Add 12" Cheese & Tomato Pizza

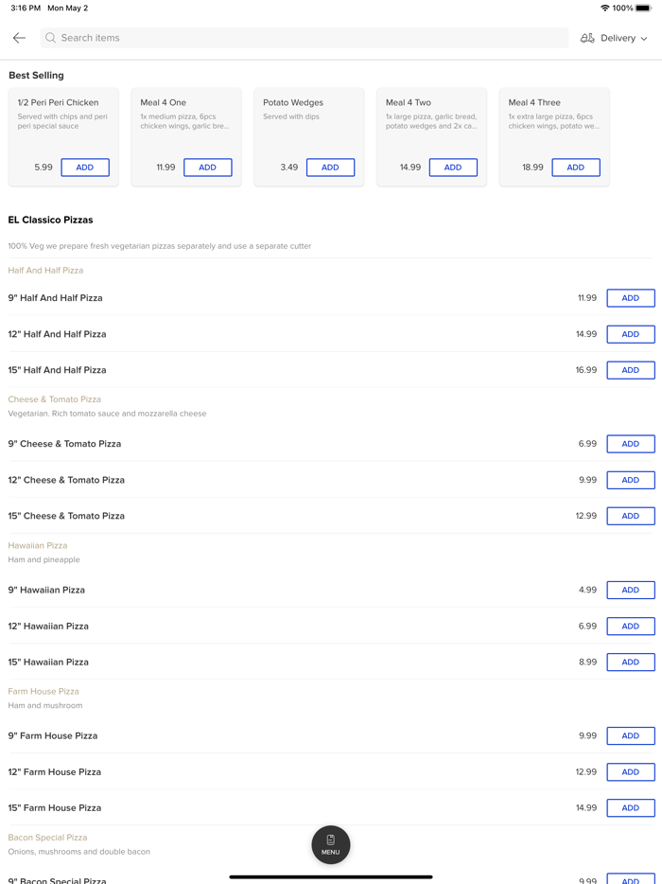pyautogui.click(x=631, y=480)
